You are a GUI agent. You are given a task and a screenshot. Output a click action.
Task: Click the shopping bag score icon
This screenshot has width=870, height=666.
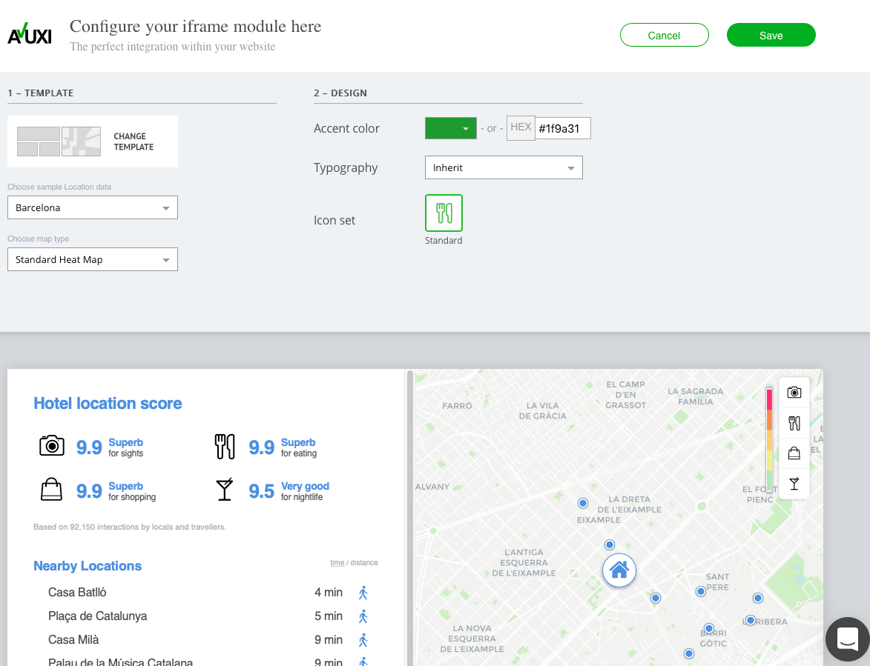(x=51, y=489)
